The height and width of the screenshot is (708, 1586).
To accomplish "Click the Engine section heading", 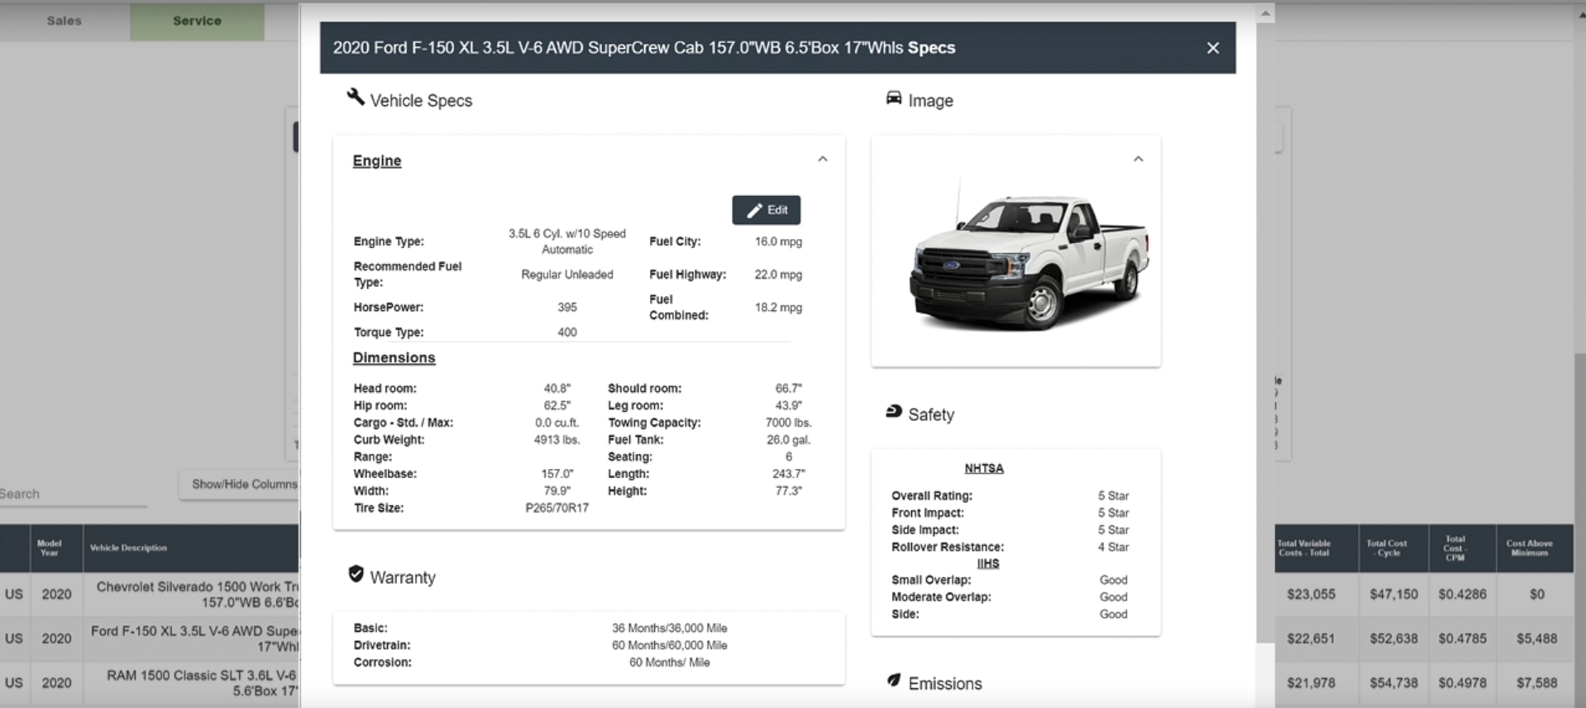I will click(x=377, y=161).
